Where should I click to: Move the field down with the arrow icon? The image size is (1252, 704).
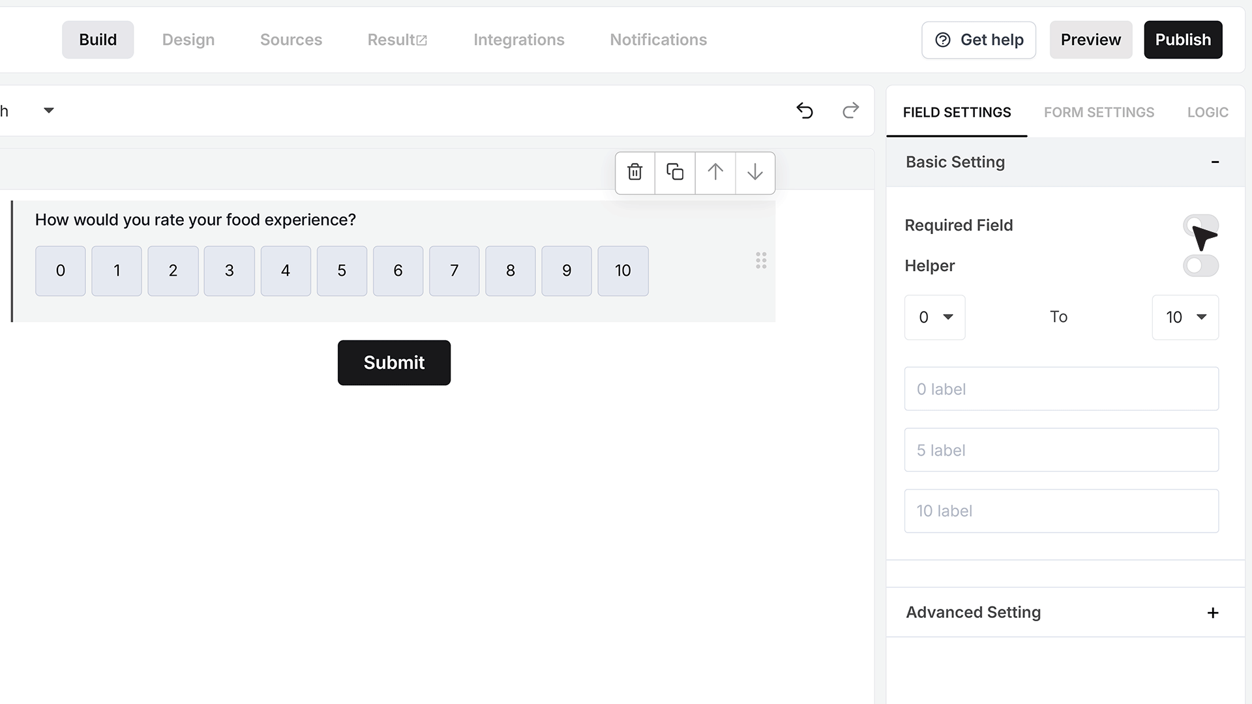click(x=755, y=172)
